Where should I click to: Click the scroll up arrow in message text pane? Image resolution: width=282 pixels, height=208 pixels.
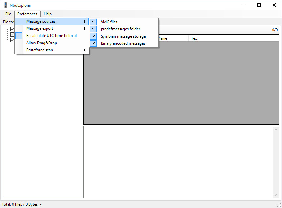(276, 130)
